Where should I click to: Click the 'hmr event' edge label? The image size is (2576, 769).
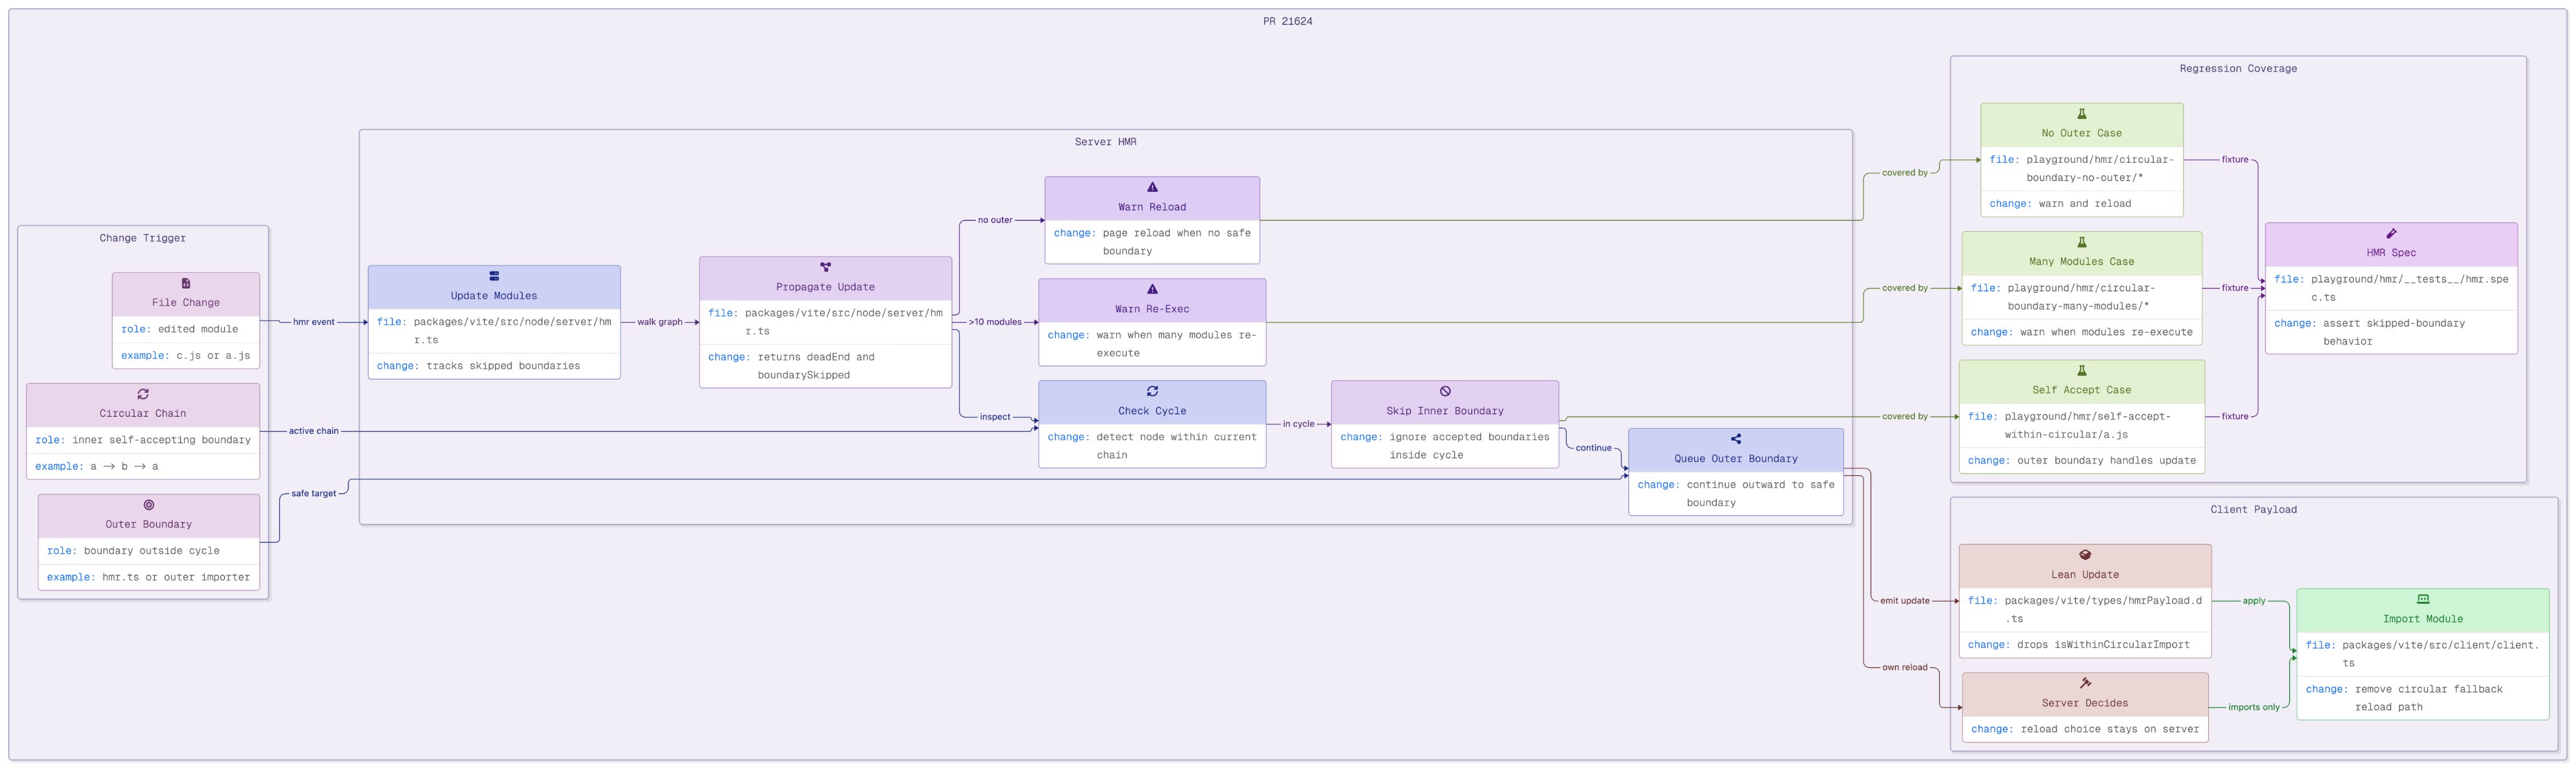313,322
